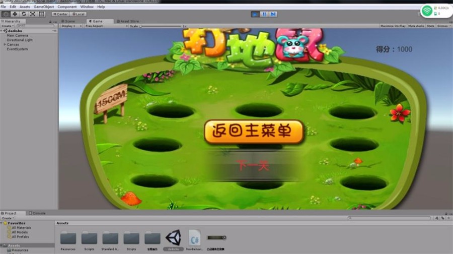Open the Standard A... folder
Image resolution: width=453 pixels, height=254 pixels.
pos(110,238)
